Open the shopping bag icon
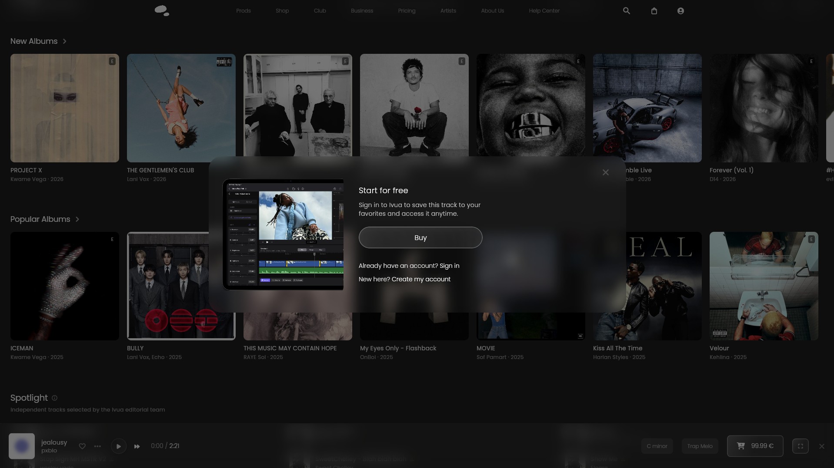The image size is (834, 468). coord(654,11)
